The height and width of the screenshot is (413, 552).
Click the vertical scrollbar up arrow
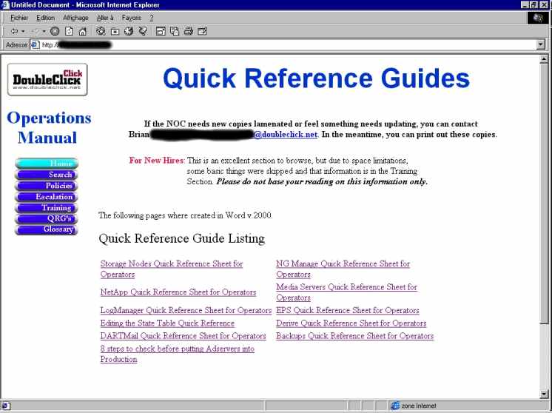point(544,58)
